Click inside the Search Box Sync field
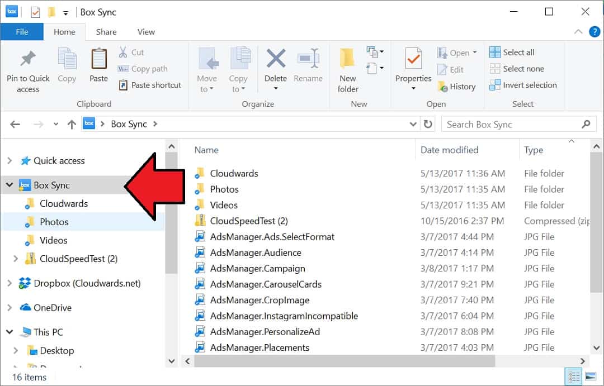The height and width of the screenshot is (386, 604). pos(503,123)
